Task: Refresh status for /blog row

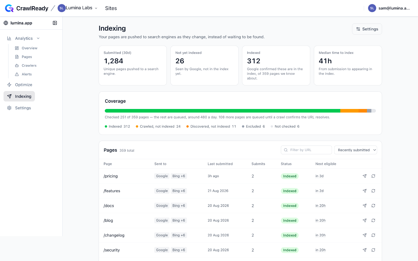Action: pyautogui.click(x=373, y=221)
